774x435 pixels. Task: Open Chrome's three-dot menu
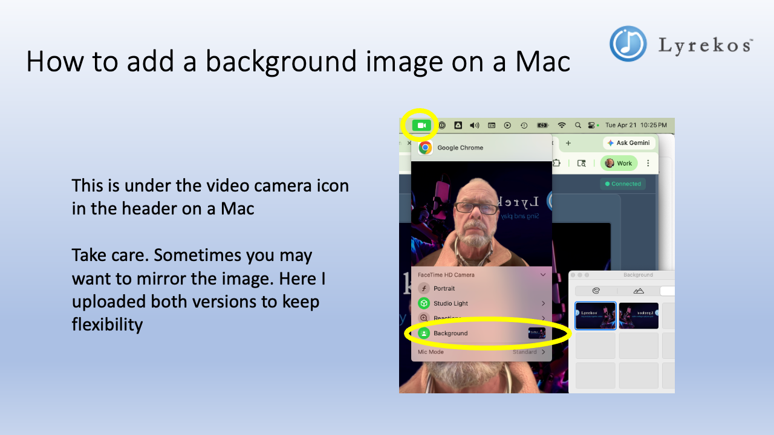[x=648, y=164]
